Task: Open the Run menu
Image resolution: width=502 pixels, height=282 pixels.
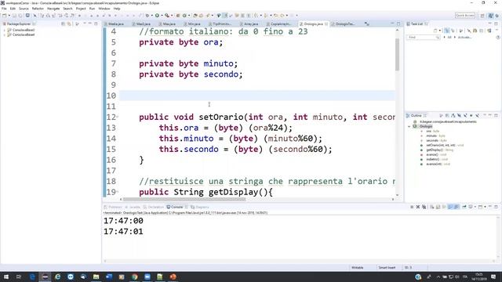Action: coord(93,9)
